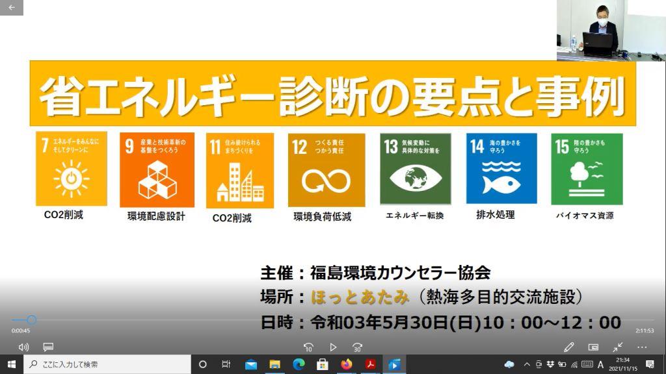Open Task View

click(226, 364)
